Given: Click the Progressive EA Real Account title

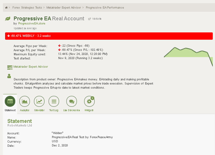Looking at the screenshot, I should [49, 19].
